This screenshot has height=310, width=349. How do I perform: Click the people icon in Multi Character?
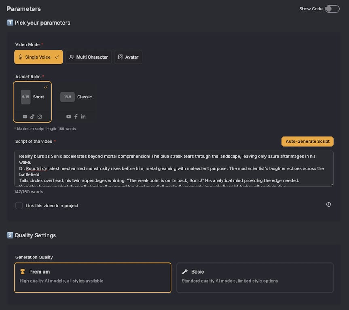[72, 57]
